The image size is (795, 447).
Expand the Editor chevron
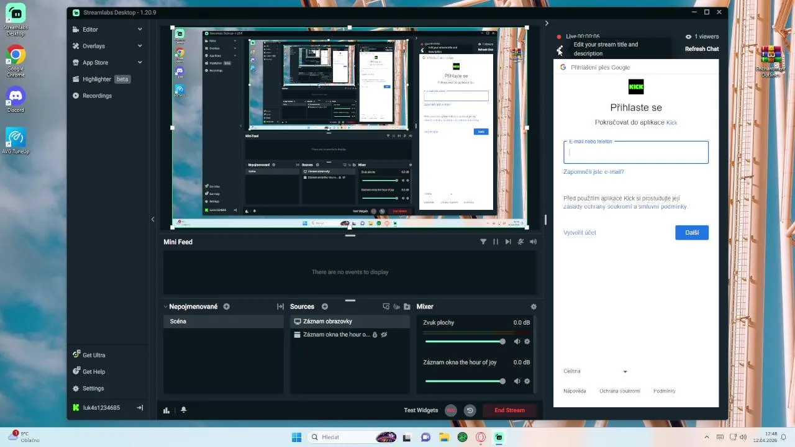pos(140,29)
